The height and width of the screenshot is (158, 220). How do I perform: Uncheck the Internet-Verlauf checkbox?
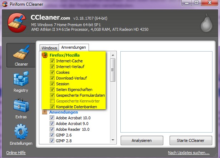pyautogui.click(x=52, y=67)
